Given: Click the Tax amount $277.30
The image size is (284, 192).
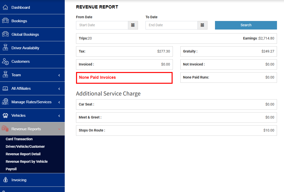Looking at the screenshot, I should tap(164, 51).
